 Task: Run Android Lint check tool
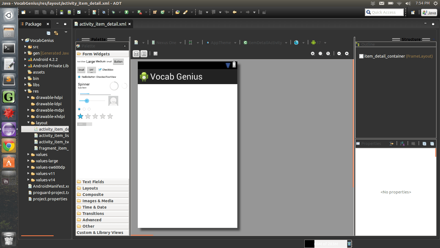click(79, 12)
